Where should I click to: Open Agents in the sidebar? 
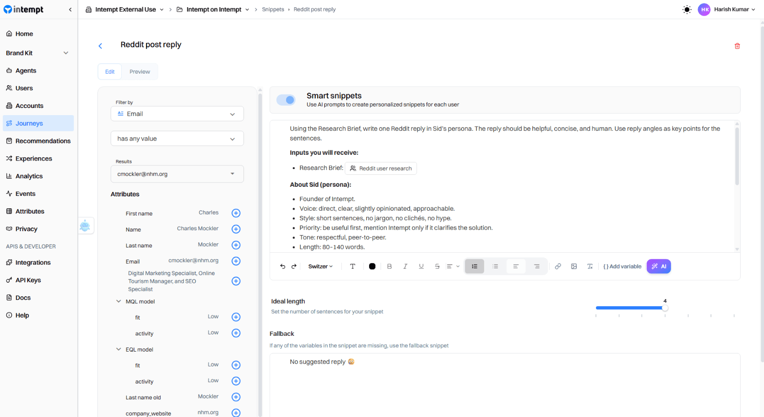[x=38, y=71]
